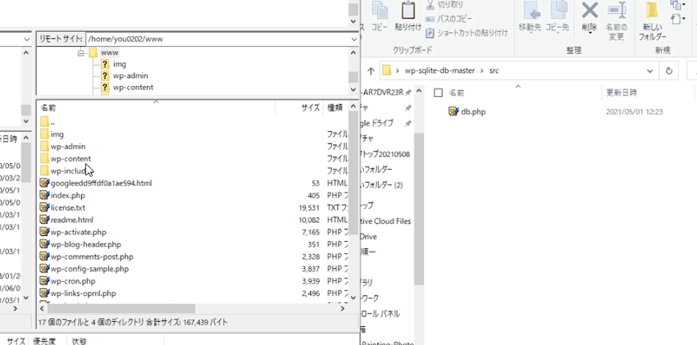The height and width of the screenshot is (345, 697).
Task: Click the 19,531 size value of license.txt
Action: click(309, 208)
